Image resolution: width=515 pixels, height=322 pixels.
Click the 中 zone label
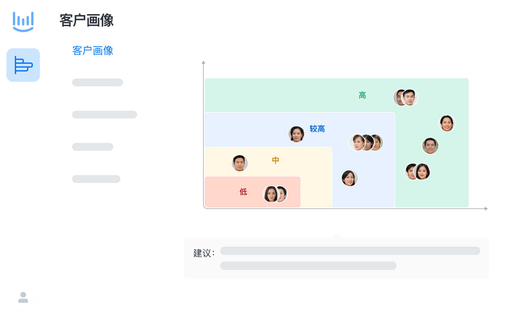coord(275,160)
